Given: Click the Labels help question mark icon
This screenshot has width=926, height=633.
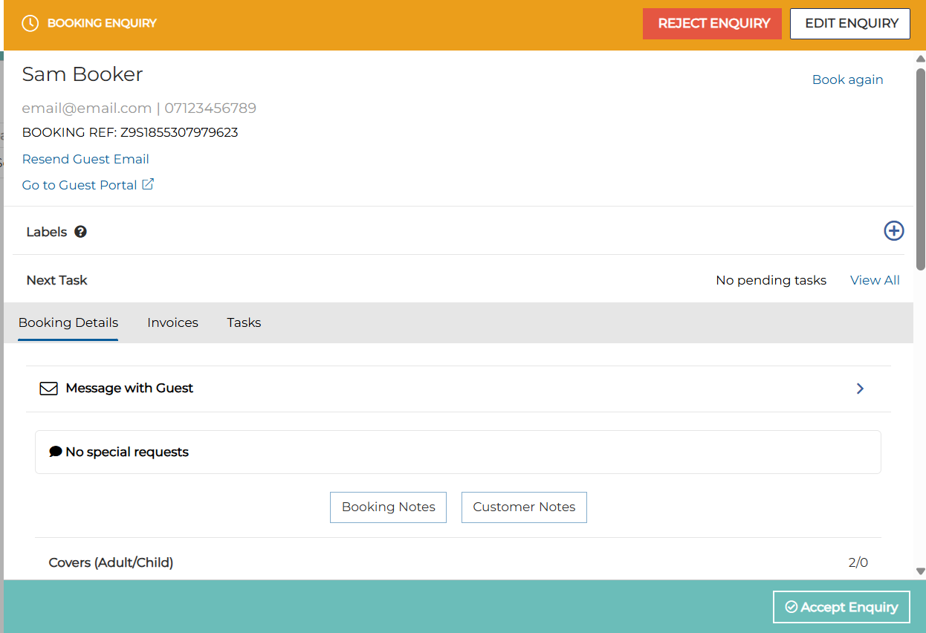Looking at the screenshot, I should point(81,232).
